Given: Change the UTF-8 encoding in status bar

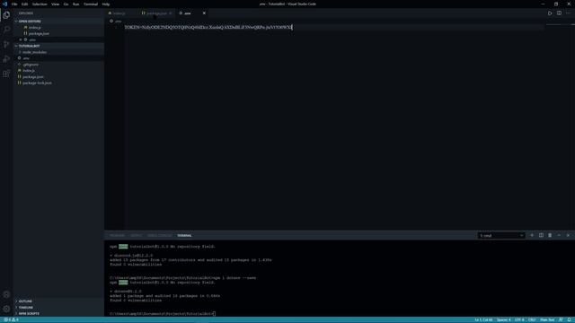Looking at the screenshot, I should (519, 319).
